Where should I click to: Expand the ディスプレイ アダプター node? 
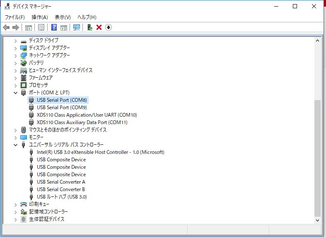(x=15, y=48)
